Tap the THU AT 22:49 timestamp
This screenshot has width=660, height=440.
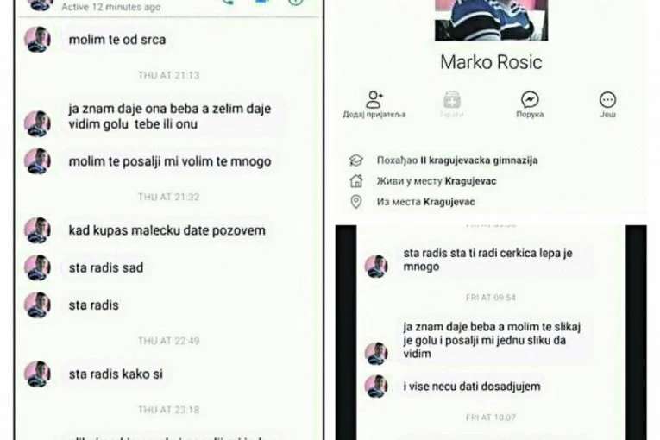(169, 341)
